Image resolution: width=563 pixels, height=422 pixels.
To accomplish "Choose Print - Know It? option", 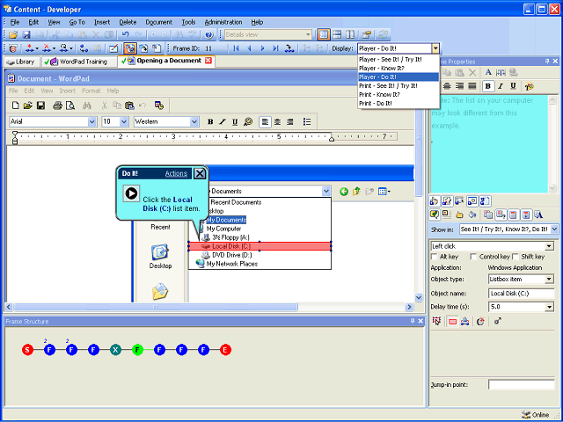I will (x=398, y=95).
